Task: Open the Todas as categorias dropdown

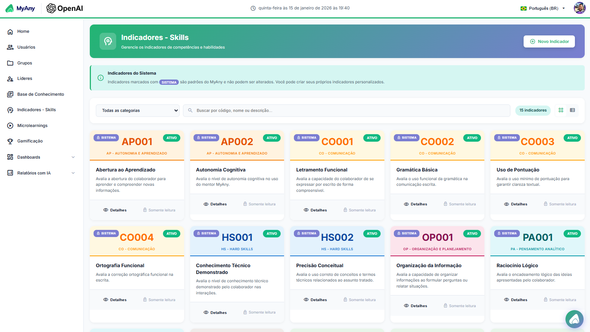Action: [137, 110]
